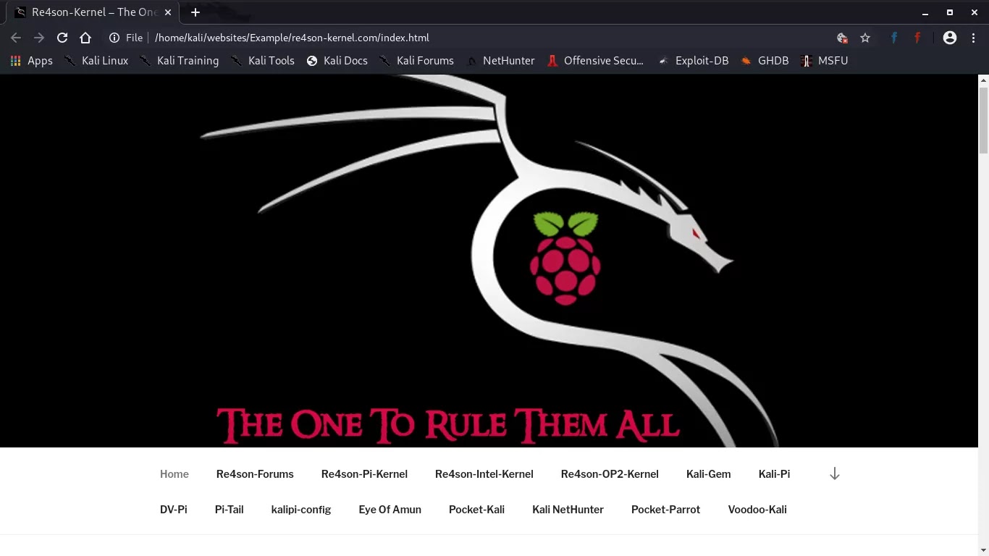Open DV-Pi menu item
Screen dimensions: 989x556
[174, 510]
